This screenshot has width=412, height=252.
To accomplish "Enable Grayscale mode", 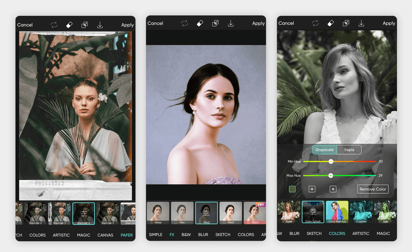I will [325, 150].
